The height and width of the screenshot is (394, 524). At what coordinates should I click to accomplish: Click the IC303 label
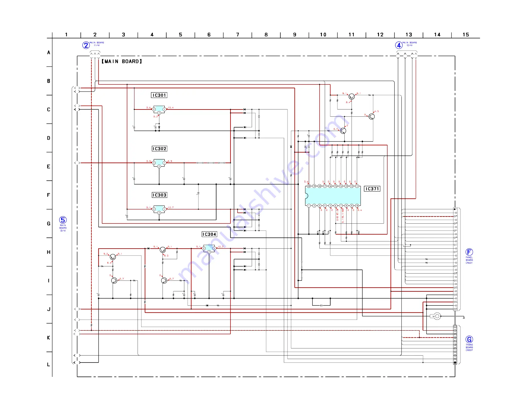pyautogui.click(x=159, y=195)
